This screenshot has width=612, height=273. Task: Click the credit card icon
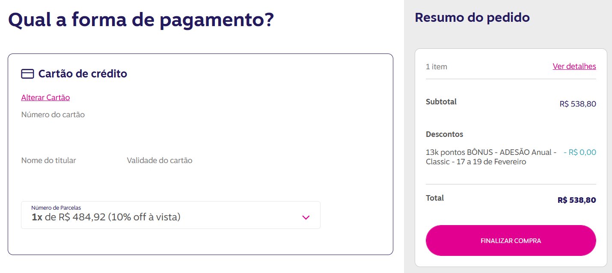(x=27, y=74)
